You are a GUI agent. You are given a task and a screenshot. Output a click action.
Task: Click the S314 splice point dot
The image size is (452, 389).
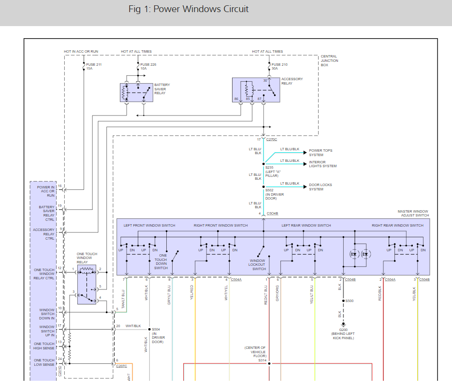pos(269,364)
